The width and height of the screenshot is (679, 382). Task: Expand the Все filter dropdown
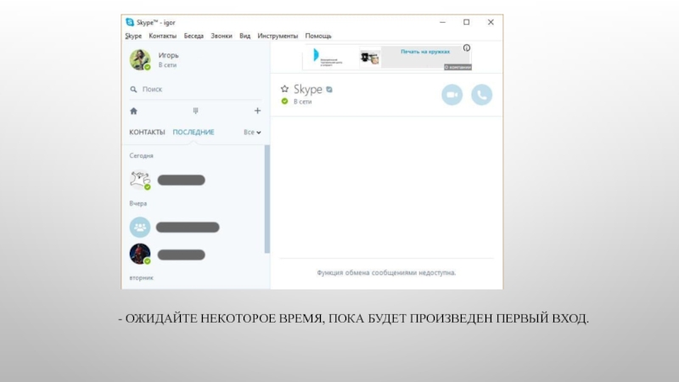tap(252, 132)
